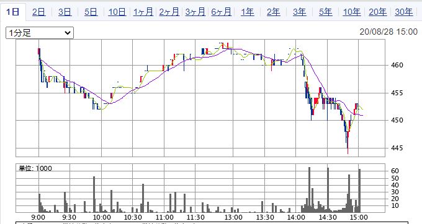Click the 14:30 time axis label
422x224 pixels.
pyautogui.click(x=328, y=217)
